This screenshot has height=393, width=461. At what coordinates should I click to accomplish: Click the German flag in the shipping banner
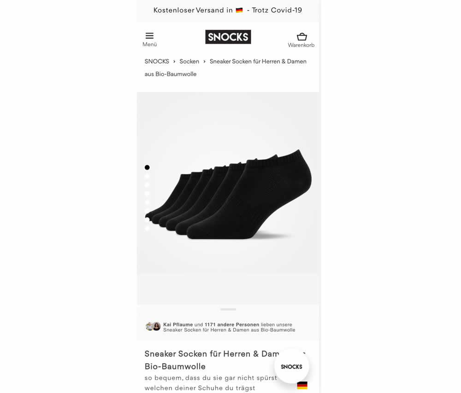point(239,10)
